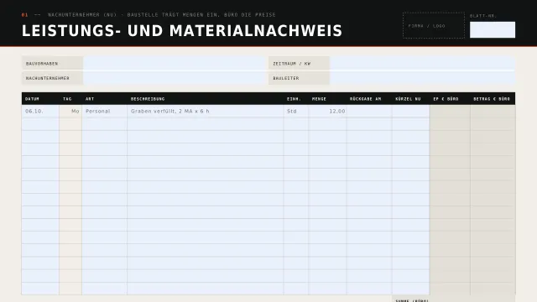Click the Menge cell showing 12,00
The width and height of the screenshot is (537, 302).
327,112
